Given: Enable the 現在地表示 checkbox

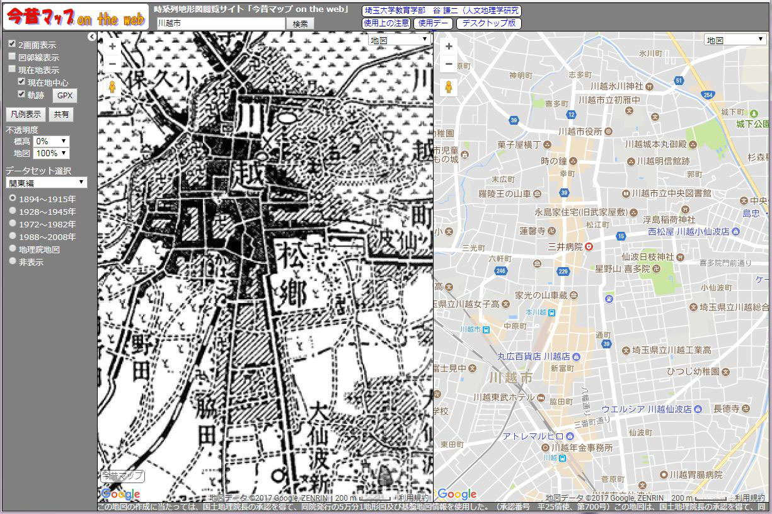Looking at the screenshot, I should tap(12, 69).
